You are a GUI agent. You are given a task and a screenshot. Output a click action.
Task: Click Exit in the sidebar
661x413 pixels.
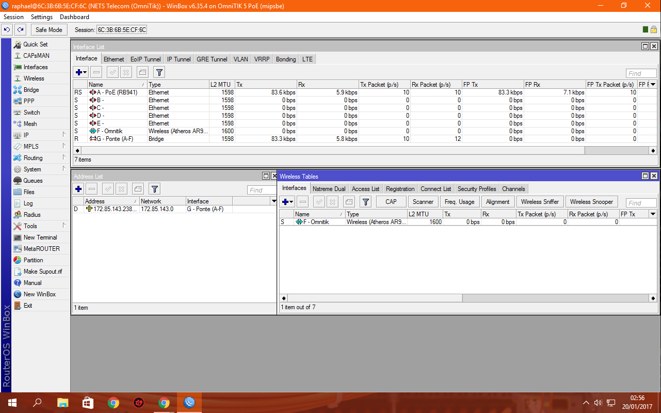click(28, 306)
